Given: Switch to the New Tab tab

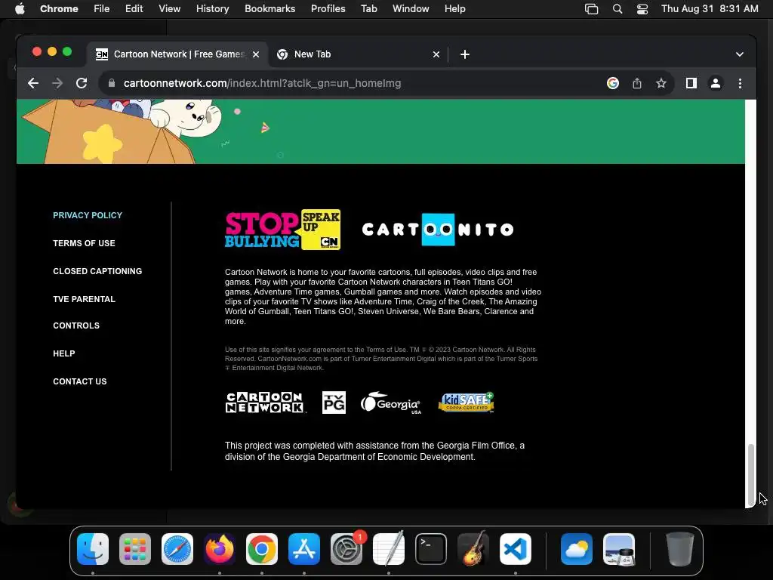Looking at the screenshot, I should click(x=357, y=54).
